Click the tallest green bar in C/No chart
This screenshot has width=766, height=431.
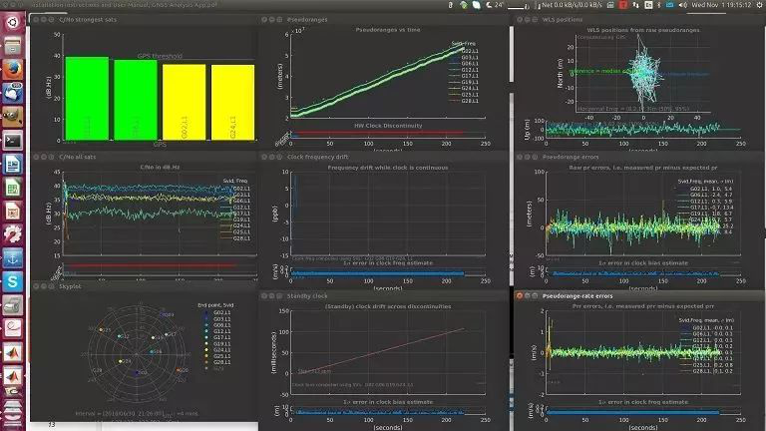[x=87, y=98]
